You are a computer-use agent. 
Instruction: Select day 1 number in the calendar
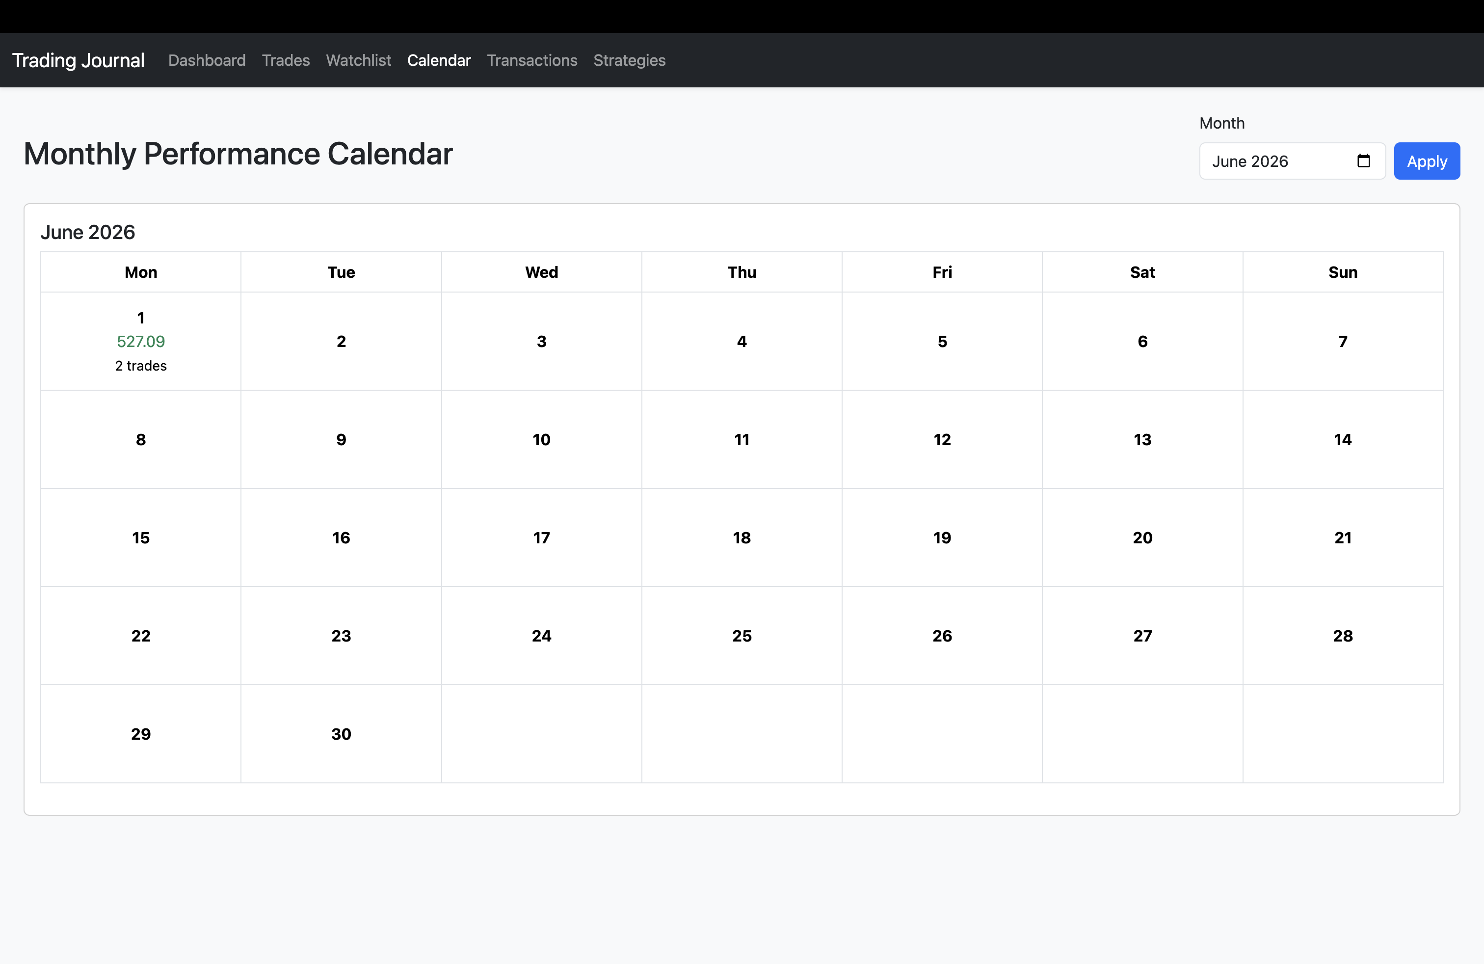(x=141, y=318)
